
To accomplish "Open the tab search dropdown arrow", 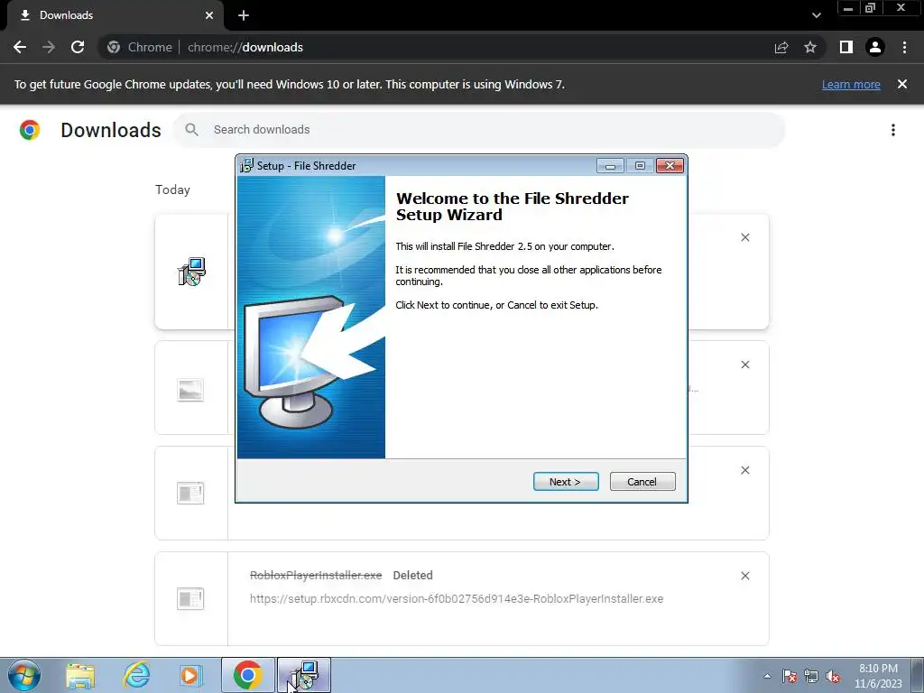I will pyautogui.click(x=816, y=15).
